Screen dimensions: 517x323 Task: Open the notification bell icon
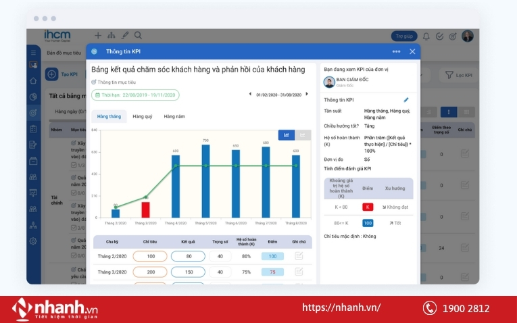424,36
